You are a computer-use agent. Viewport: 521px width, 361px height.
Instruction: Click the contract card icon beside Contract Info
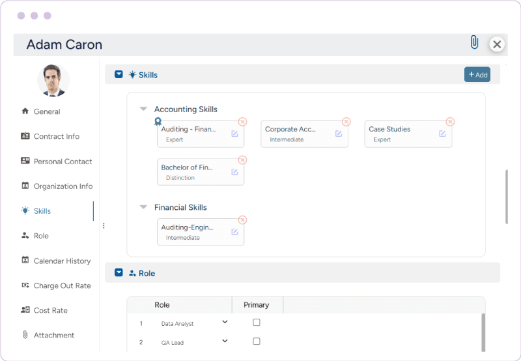[x=25, y=136]
